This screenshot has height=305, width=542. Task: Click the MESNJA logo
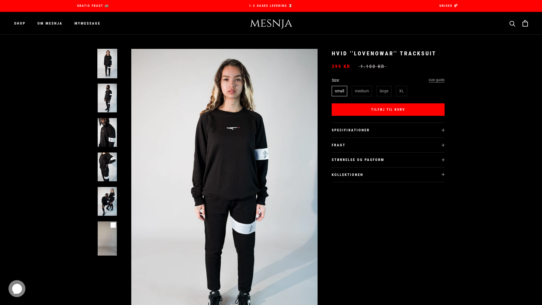tap(271, 24)
